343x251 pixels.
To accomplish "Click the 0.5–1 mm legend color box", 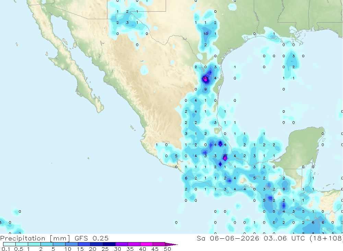I will click(22, 244).
